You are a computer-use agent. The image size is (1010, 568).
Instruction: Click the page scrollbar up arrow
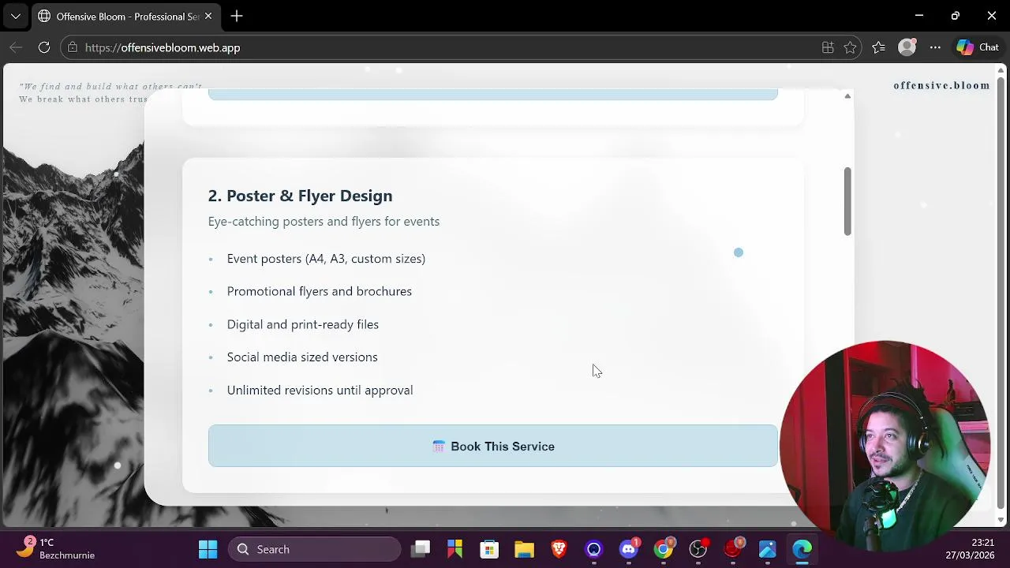click(1001, 71)
